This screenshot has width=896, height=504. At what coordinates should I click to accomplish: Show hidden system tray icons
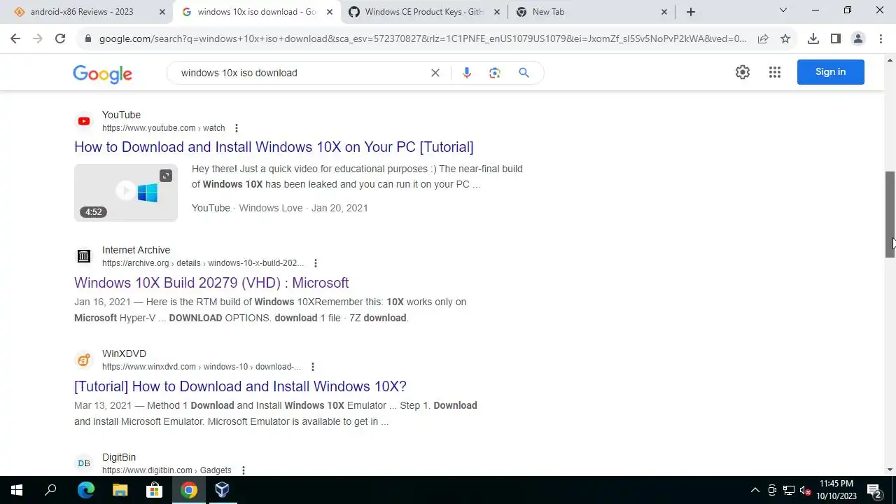click(x=755, y=490)
